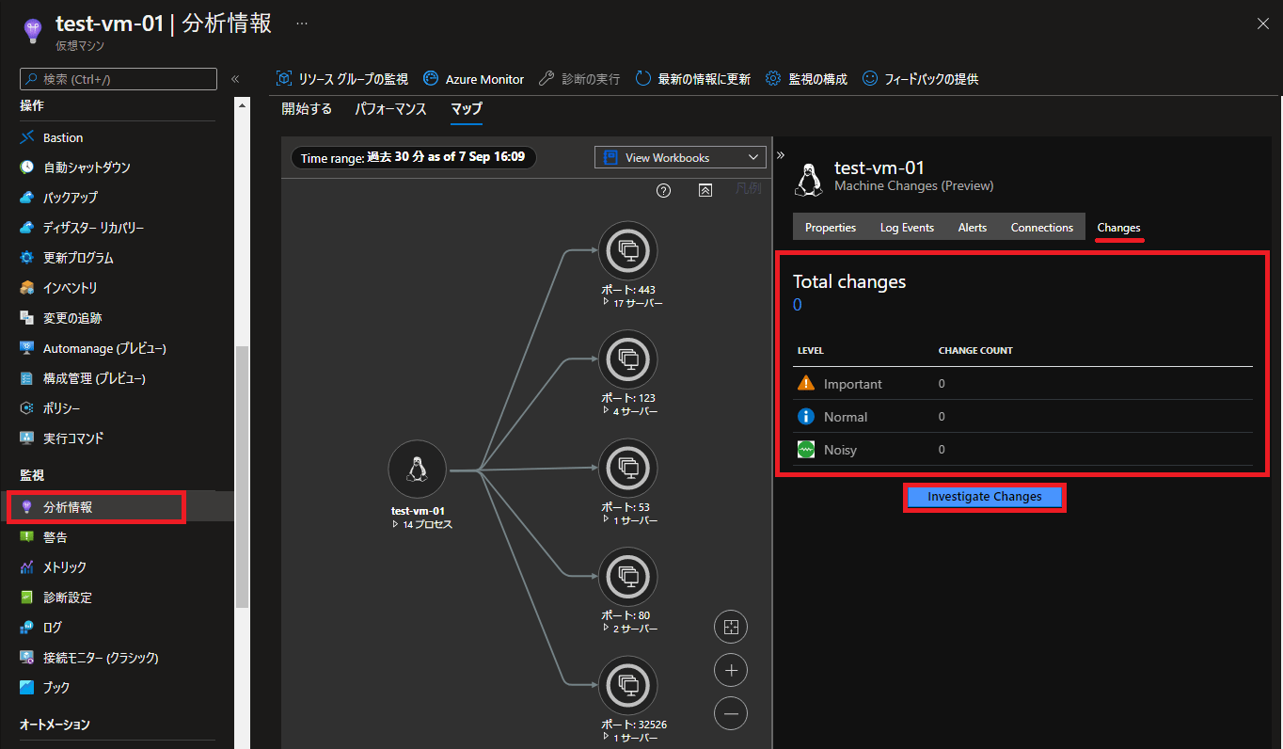The image size is (1283, 749).
Task: Switch to パフォーマンス tab
Action: coord(390,108)
